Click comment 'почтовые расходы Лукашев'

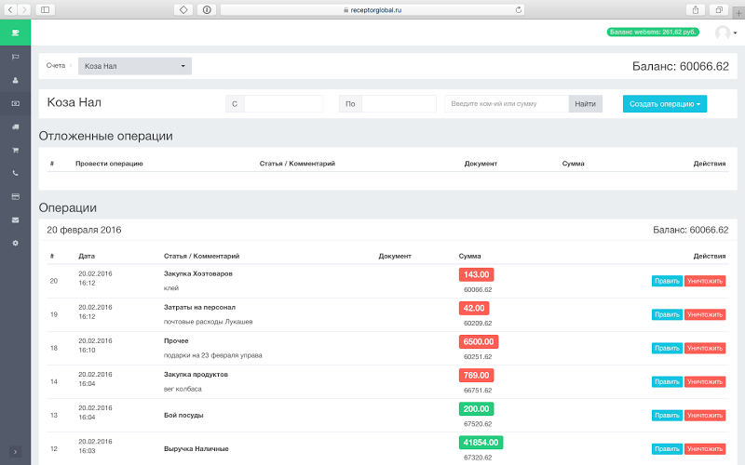pyautogui.click(x=208, y=322)
